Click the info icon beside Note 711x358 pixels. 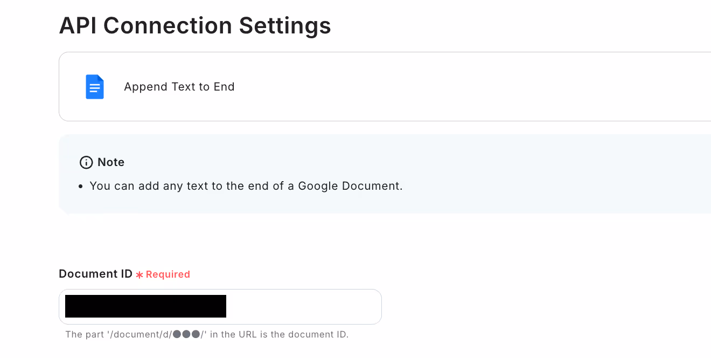coord(86,162)
